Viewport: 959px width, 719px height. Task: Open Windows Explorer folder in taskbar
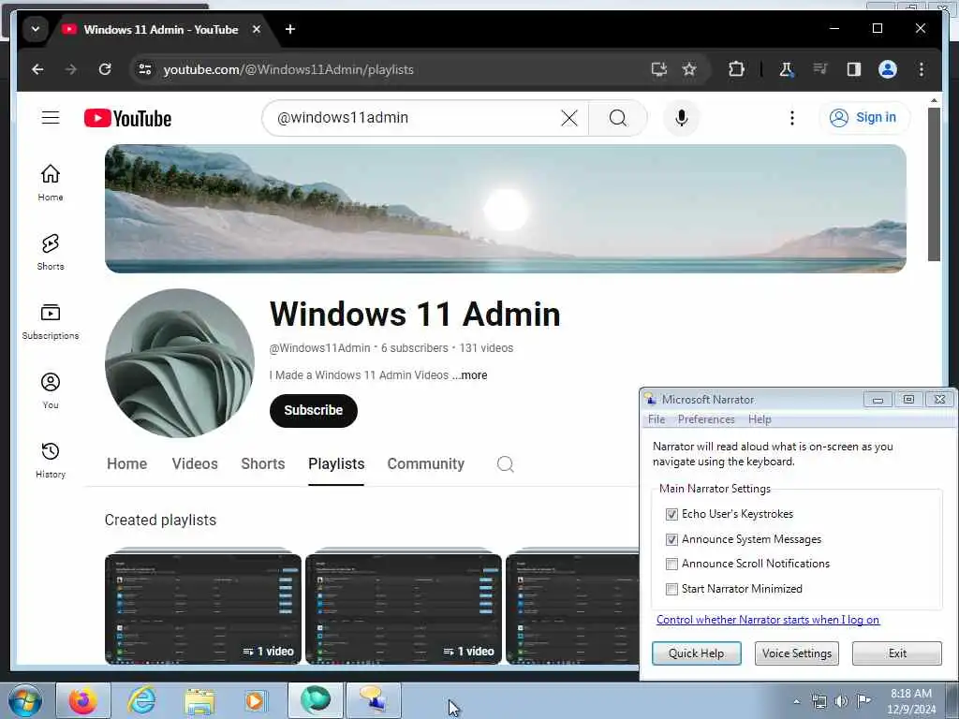coord(199,701)
